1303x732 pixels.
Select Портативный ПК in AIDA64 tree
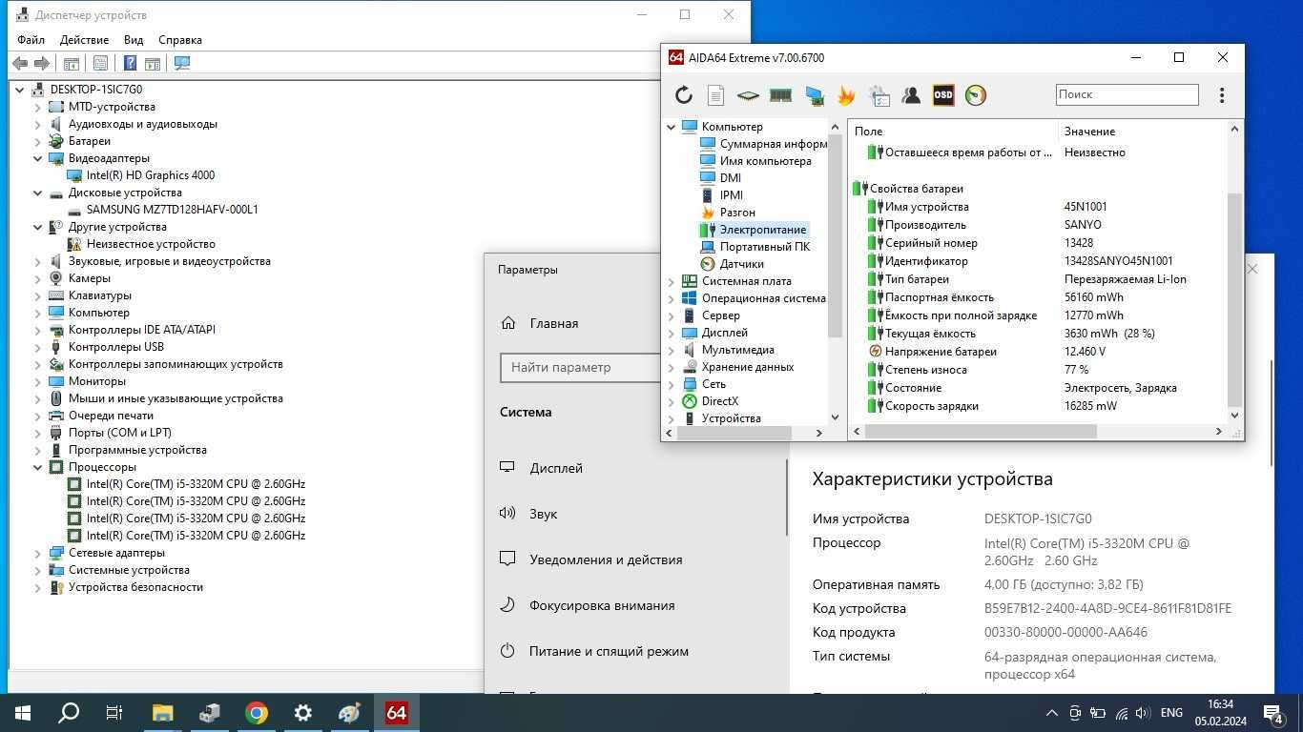765,247
